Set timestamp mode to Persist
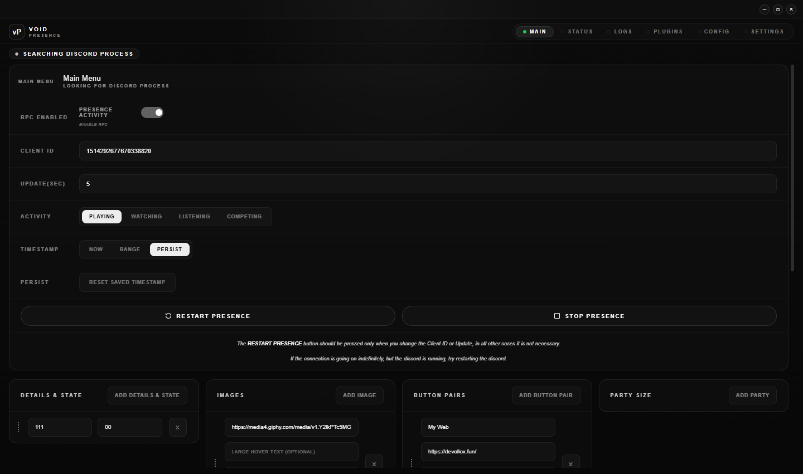 click(170, 250)
